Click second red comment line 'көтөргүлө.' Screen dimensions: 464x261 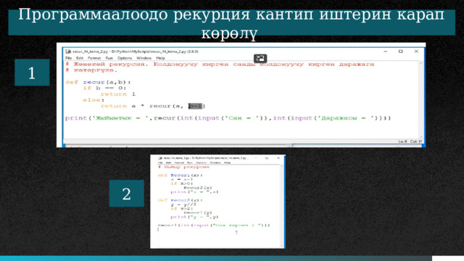point(91,70)
